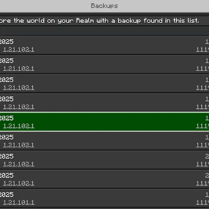Screen dimensions: 209x209
Task: Click the size value of 1.21.101.1 backup
Action: click(202, 203)
